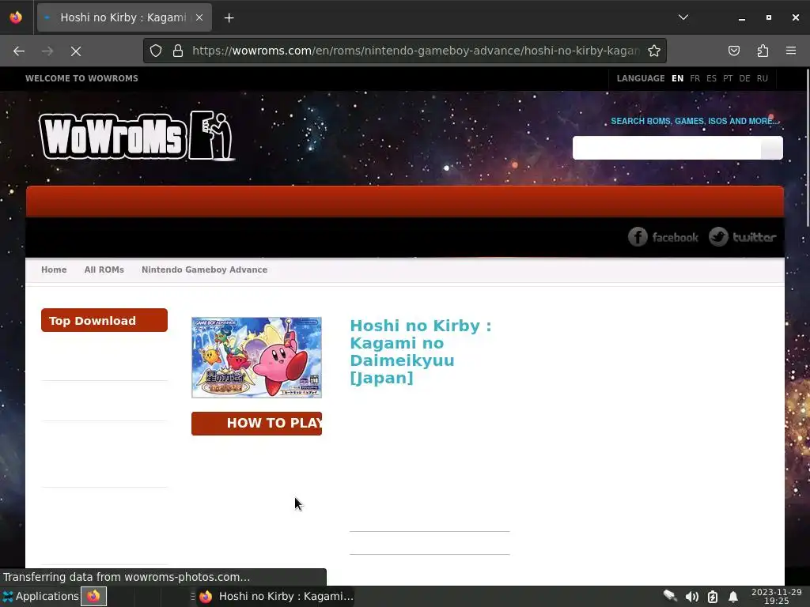Viewport: 810px width, 607px height.
Task: Switch site language to RU
Action: point(763,78)
